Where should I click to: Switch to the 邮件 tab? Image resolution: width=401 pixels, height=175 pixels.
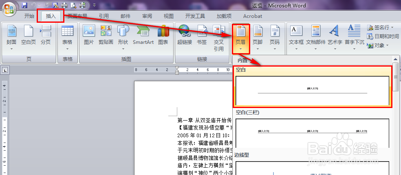pyautogui.click(x=126, y=16)
